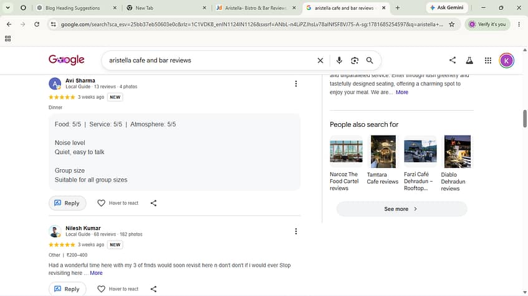The width and height of the screenshot is (528, 296).
Task: Click the heart react icon on Avi Sharma's review
Action: click(x=101, y=203)
